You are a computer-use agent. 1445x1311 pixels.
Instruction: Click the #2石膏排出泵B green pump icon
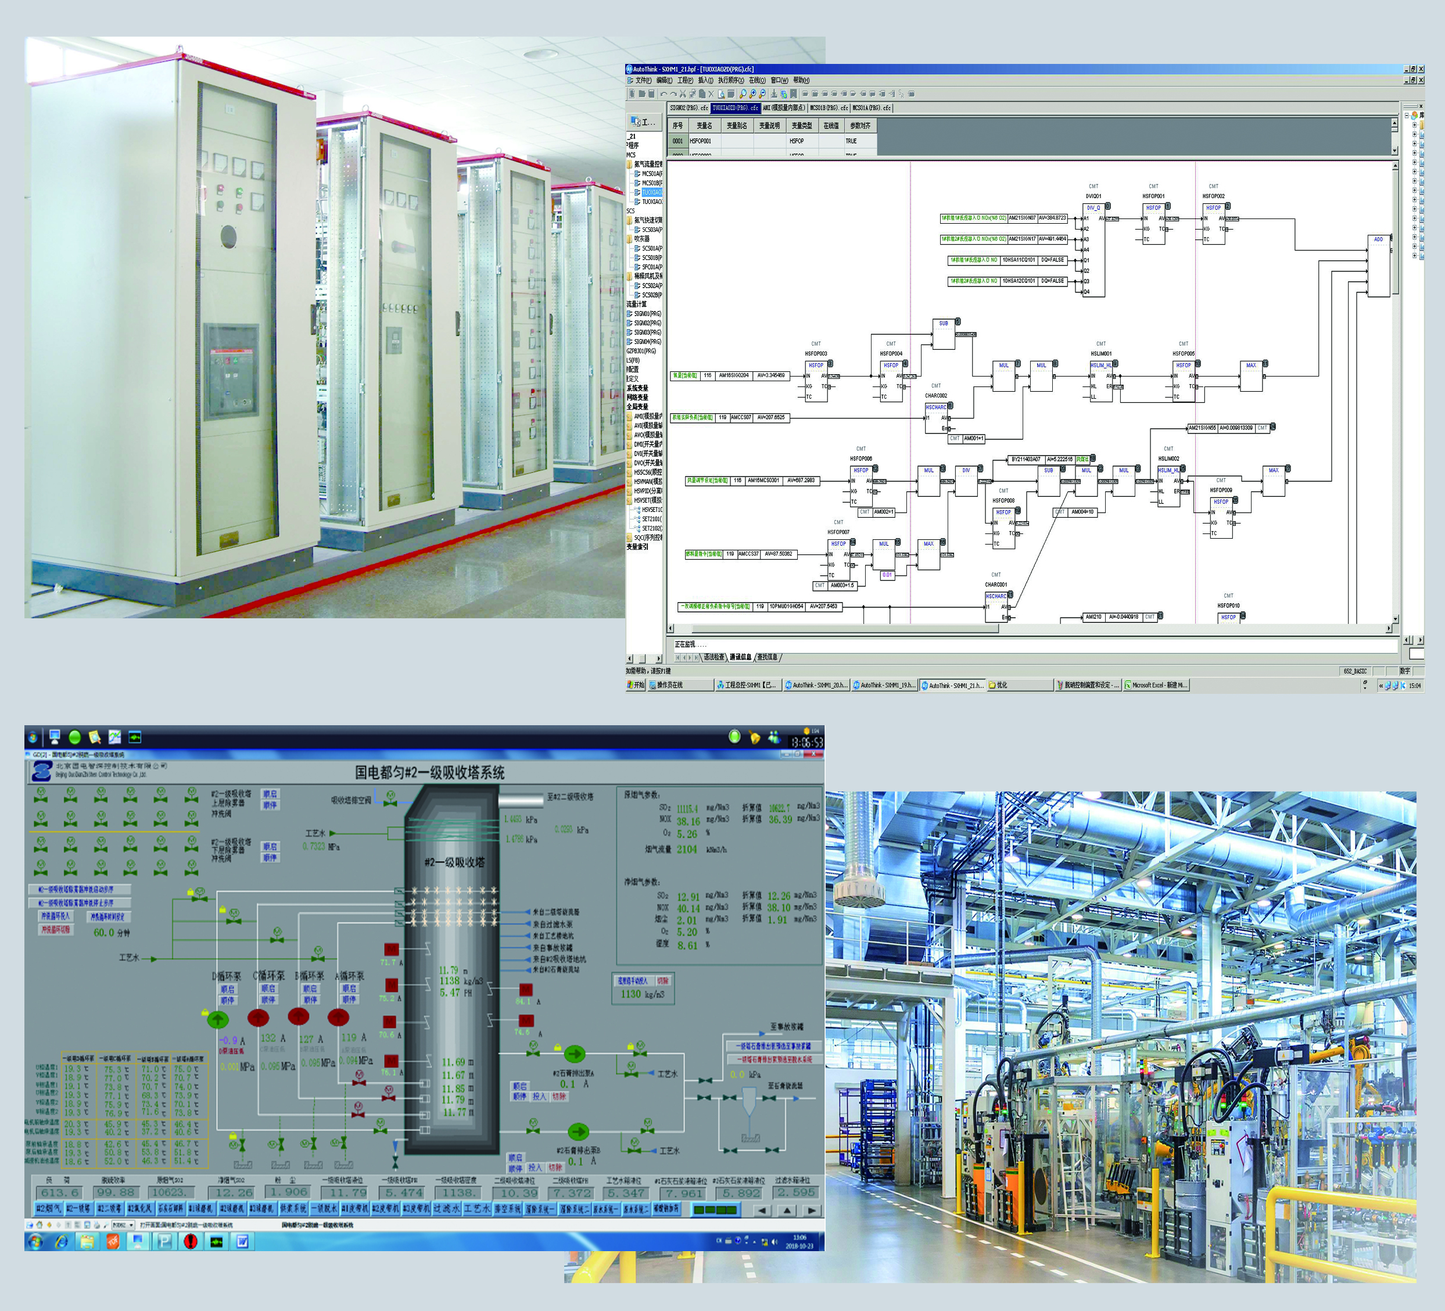[578, 1132]
